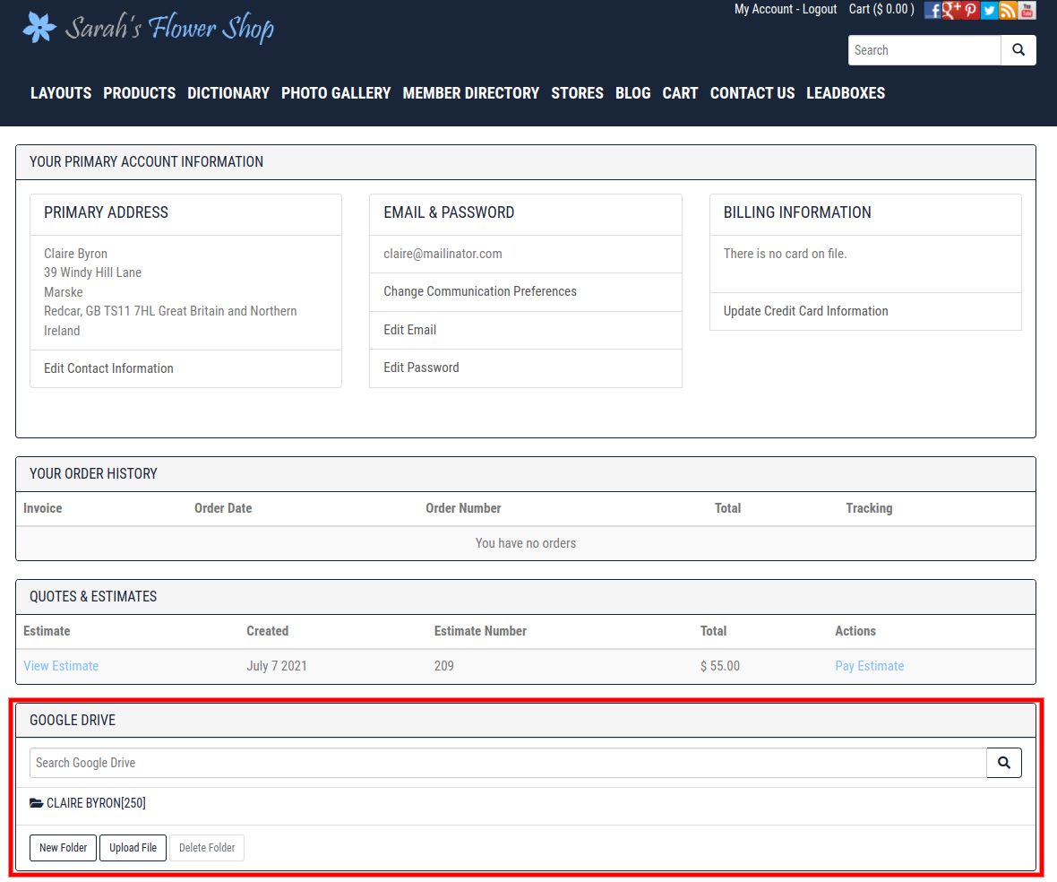Viewport: 1057px width, 882px height.
Task: Click the claire@mailinator.com email text
Action: [x=443, y=254]
